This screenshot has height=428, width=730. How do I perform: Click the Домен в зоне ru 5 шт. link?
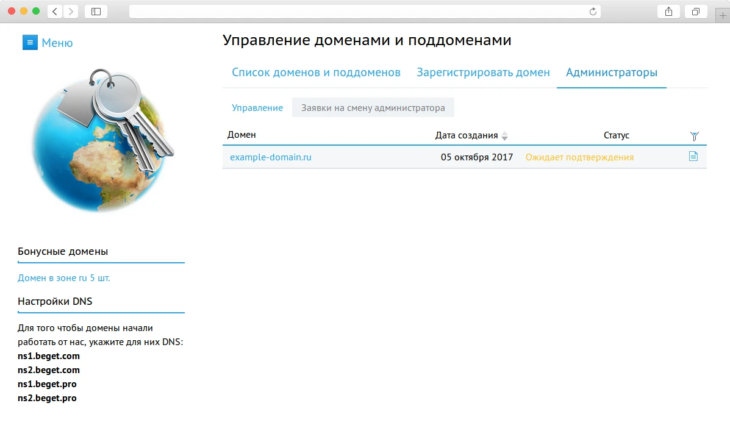pos(65,277)
